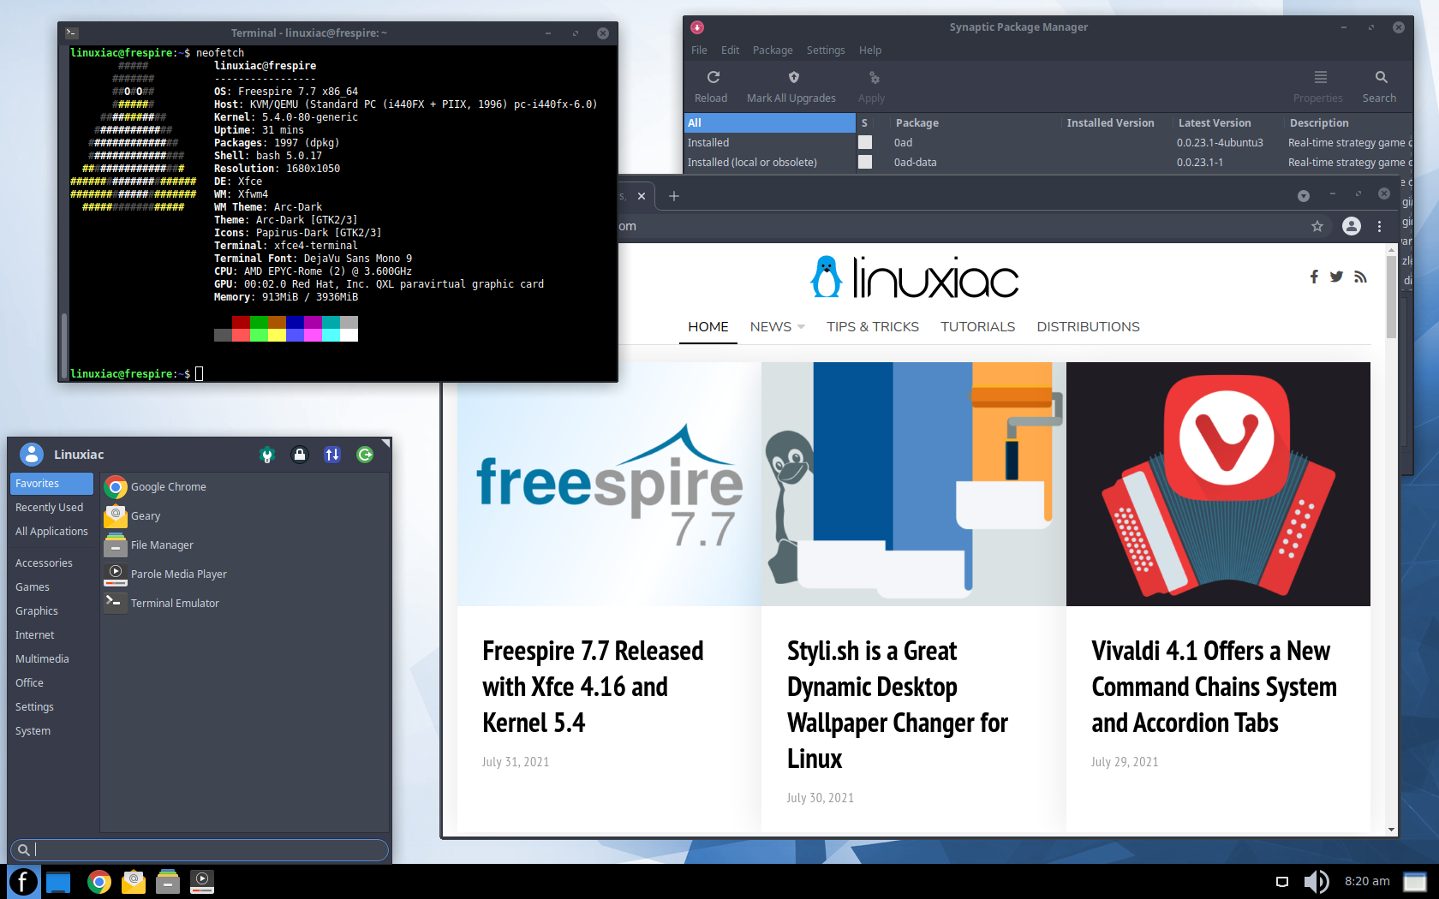The height and width of the screenshot is (899, 1439).
Task: Open TUTORIALS on Linuxiac
Action: [977, 326]
